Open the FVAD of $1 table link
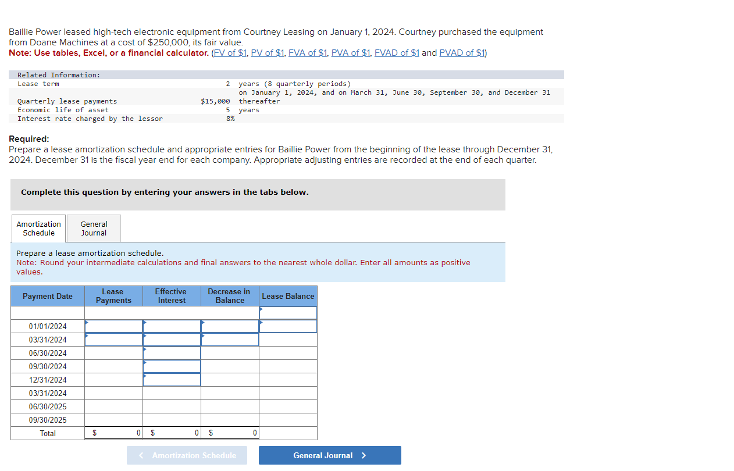The height and width of the screenshot is (471, 734). click(x=397, y=52)
